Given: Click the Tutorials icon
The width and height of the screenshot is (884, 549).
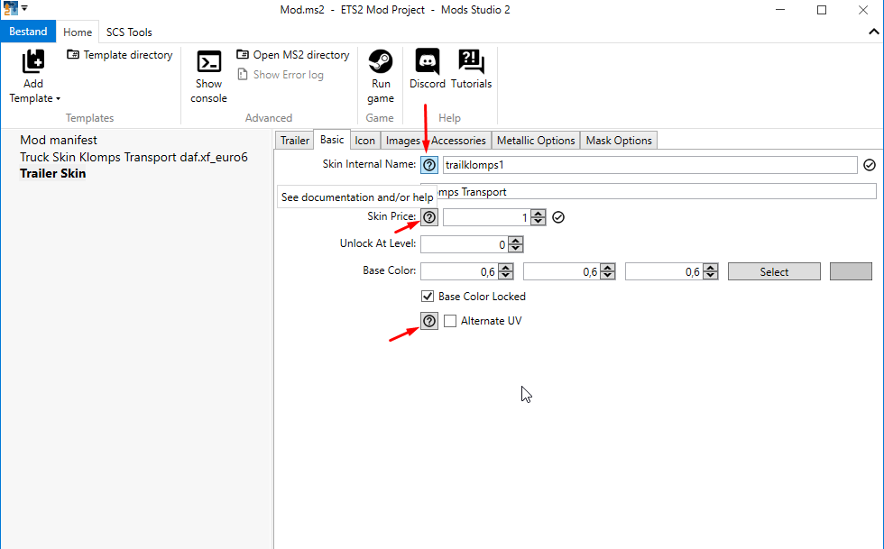Looking at the screenshot, I should pos(471,63).
